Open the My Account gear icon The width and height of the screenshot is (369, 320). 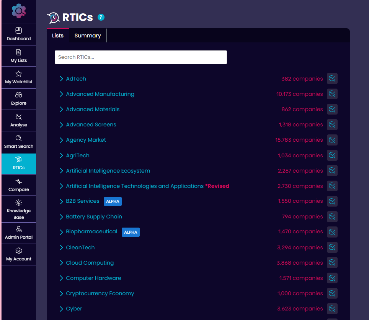coord(19,251)
